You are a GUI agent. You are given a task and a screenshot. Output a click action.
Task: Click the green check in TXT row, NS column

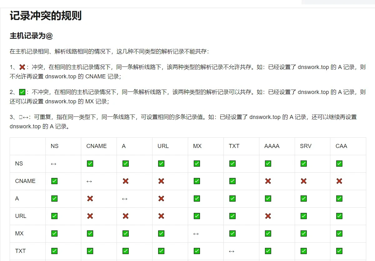pos(54,251)
